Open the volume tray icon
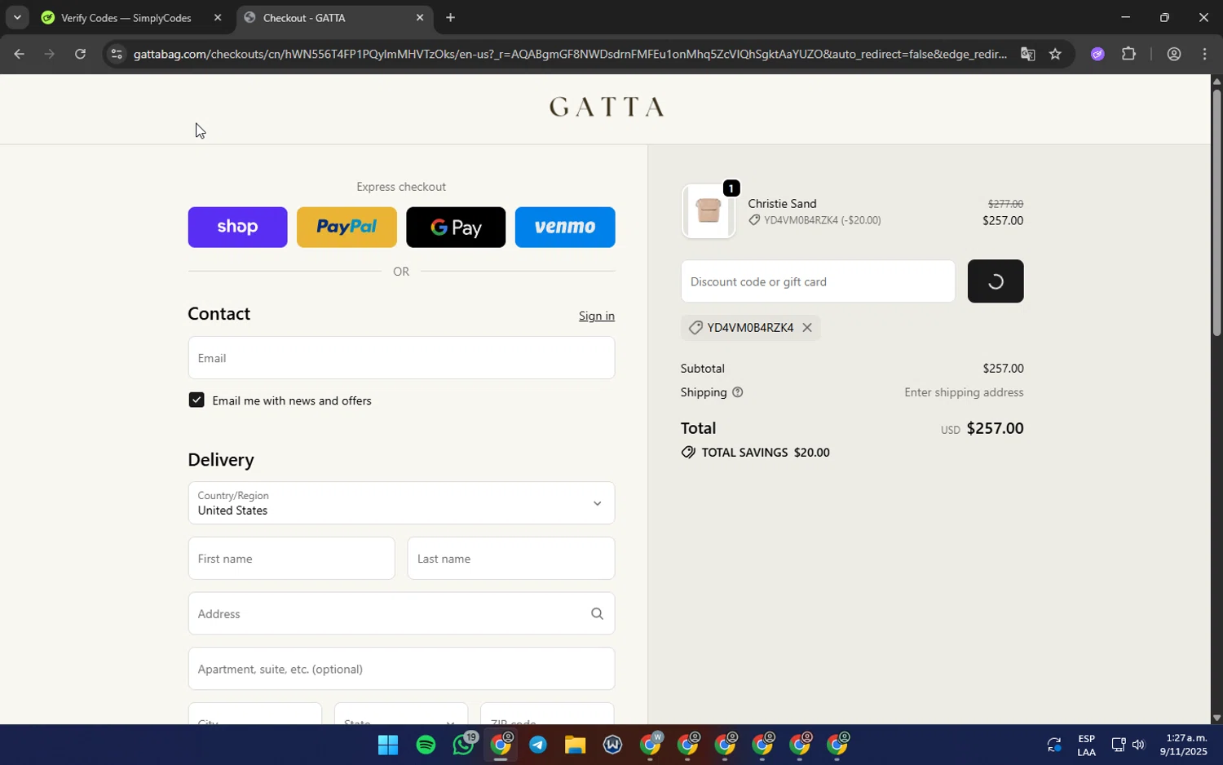The height and width of the screenshot is (765, 1223). coord(1138,745)
